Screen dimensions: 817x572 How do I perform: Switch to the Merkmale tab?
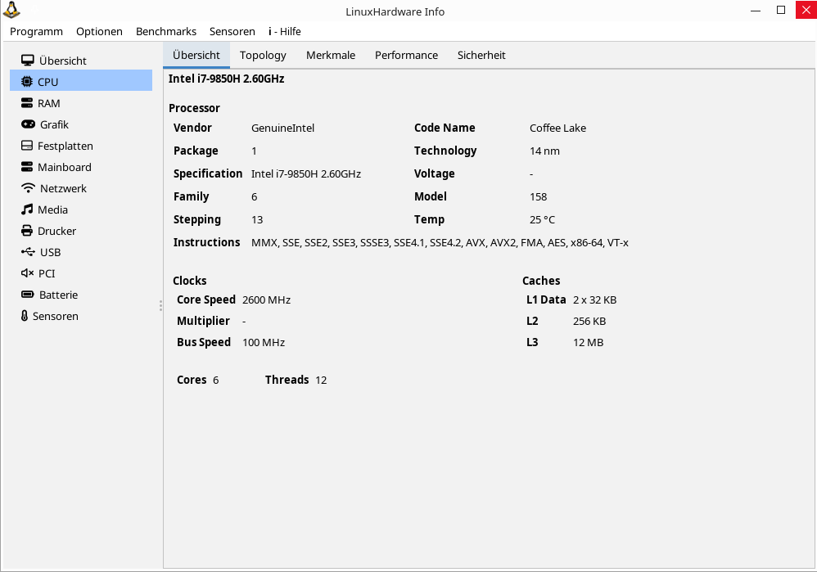point(331,55)
